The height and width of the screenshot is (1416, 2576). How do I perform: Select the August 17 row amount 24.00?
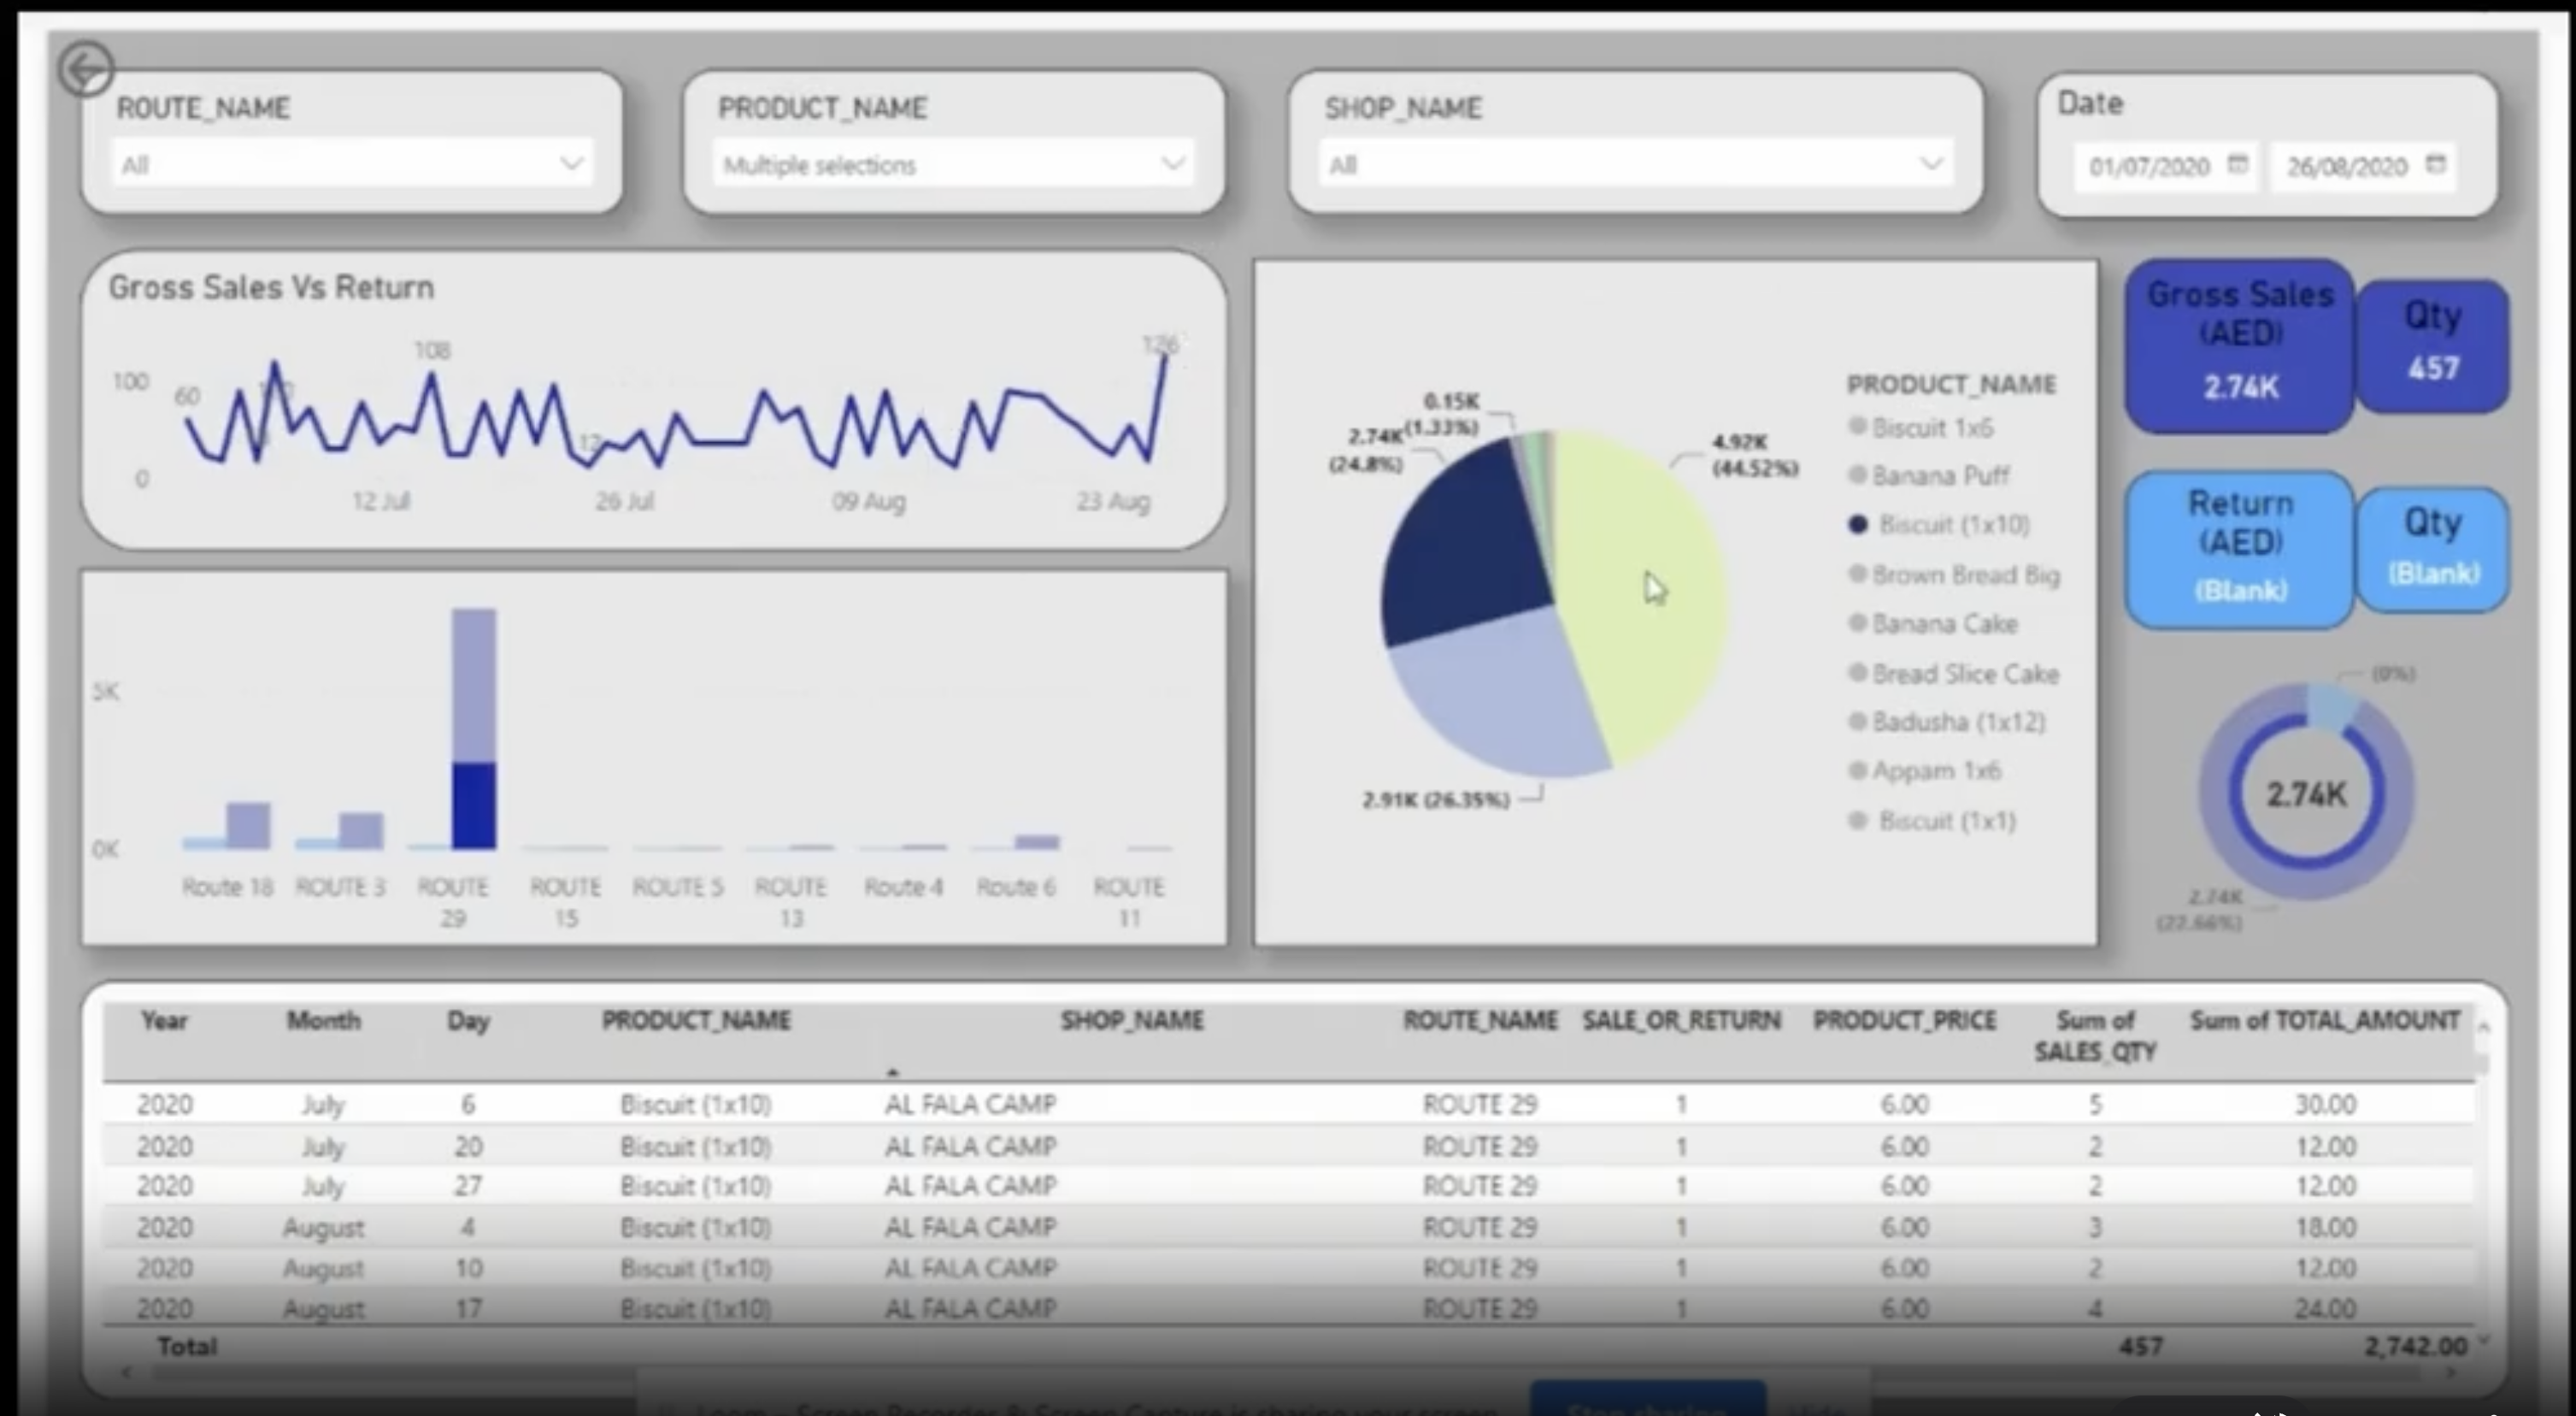[2325, 1308]
